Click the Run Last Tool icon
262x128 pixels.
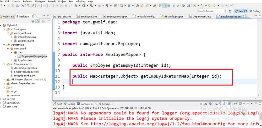coord(91,6)
